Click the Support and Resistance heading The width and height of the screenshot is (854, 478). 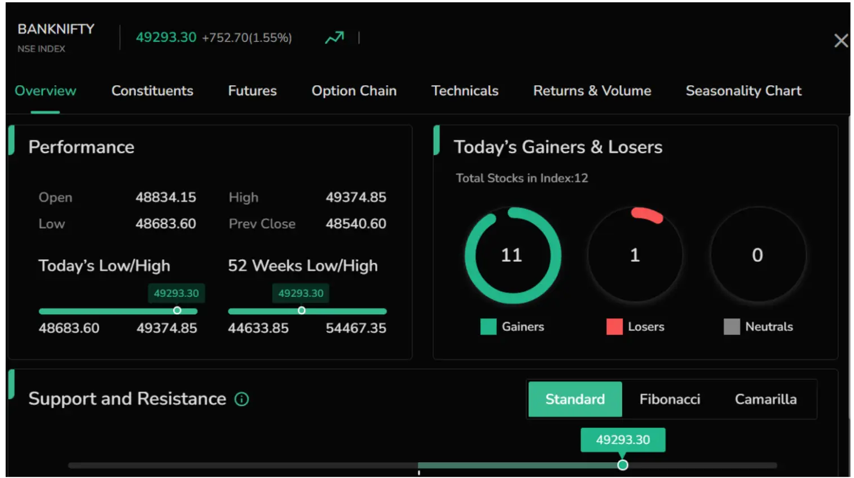(x=127, y=399)
